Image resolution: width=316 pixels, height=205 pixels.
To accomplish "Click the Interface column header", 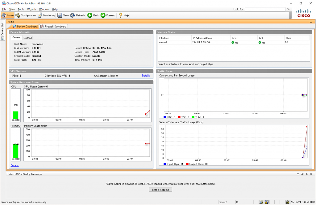I will [175, 38].
